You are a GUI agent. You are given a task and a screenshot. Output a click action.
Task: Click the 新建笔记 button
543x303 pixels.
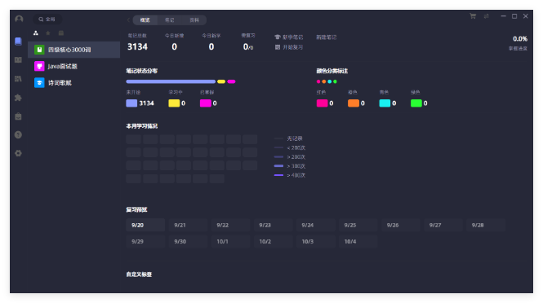[x=327, y=37]
